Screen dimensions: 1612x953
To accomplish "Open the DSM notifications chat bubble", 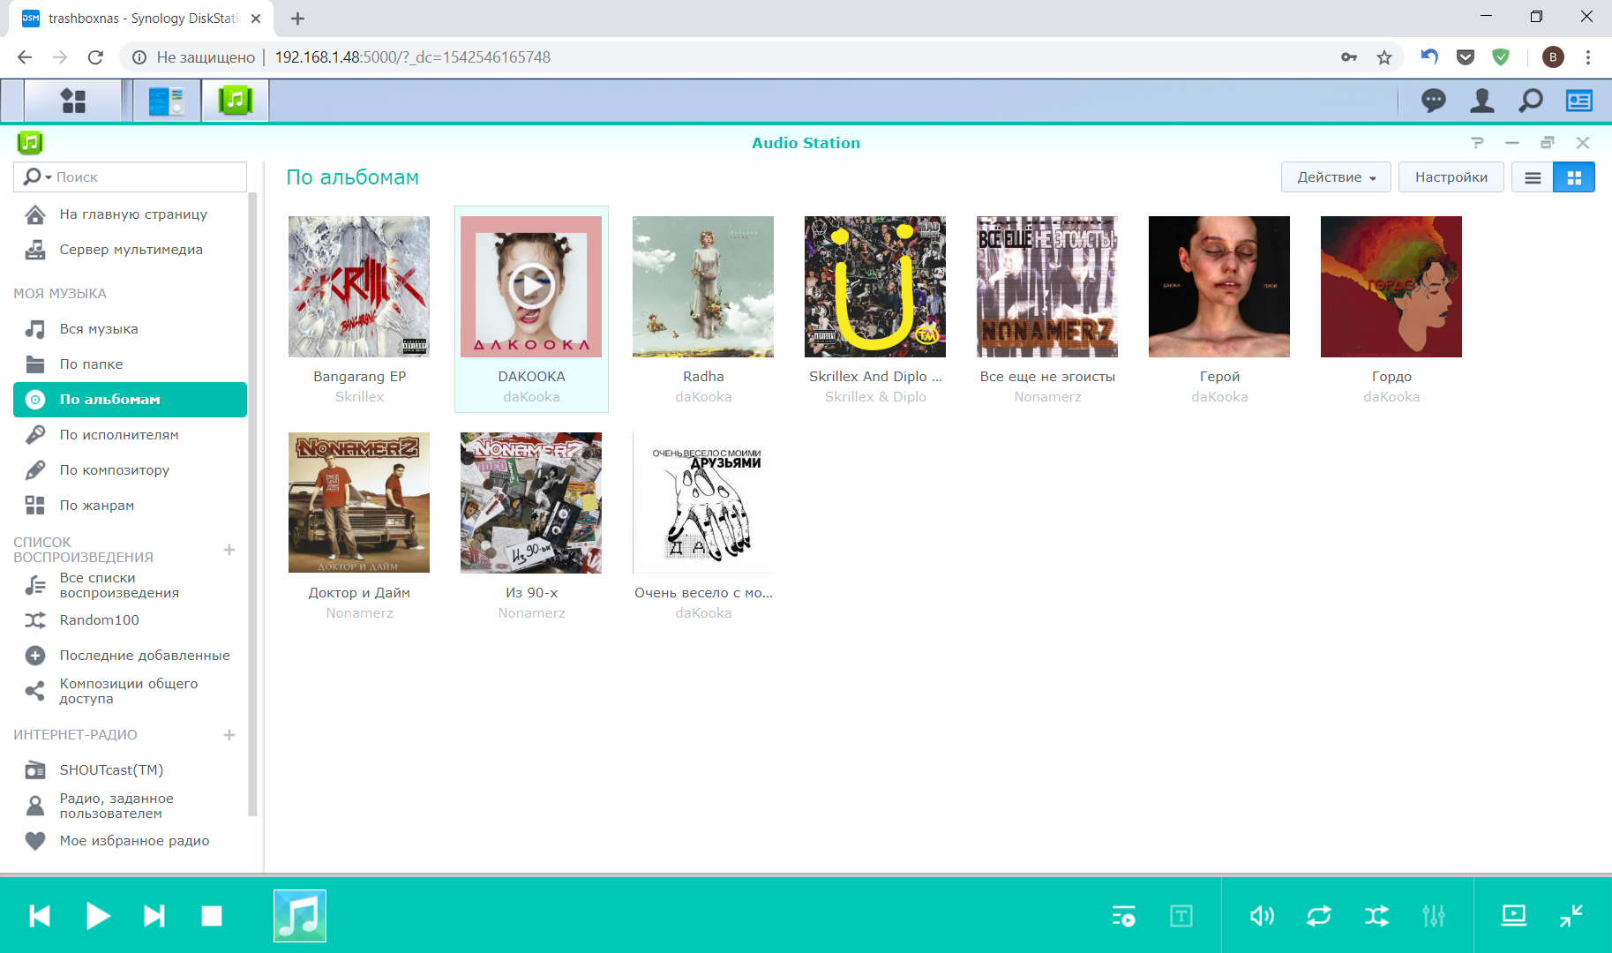I will [1434, 101].
